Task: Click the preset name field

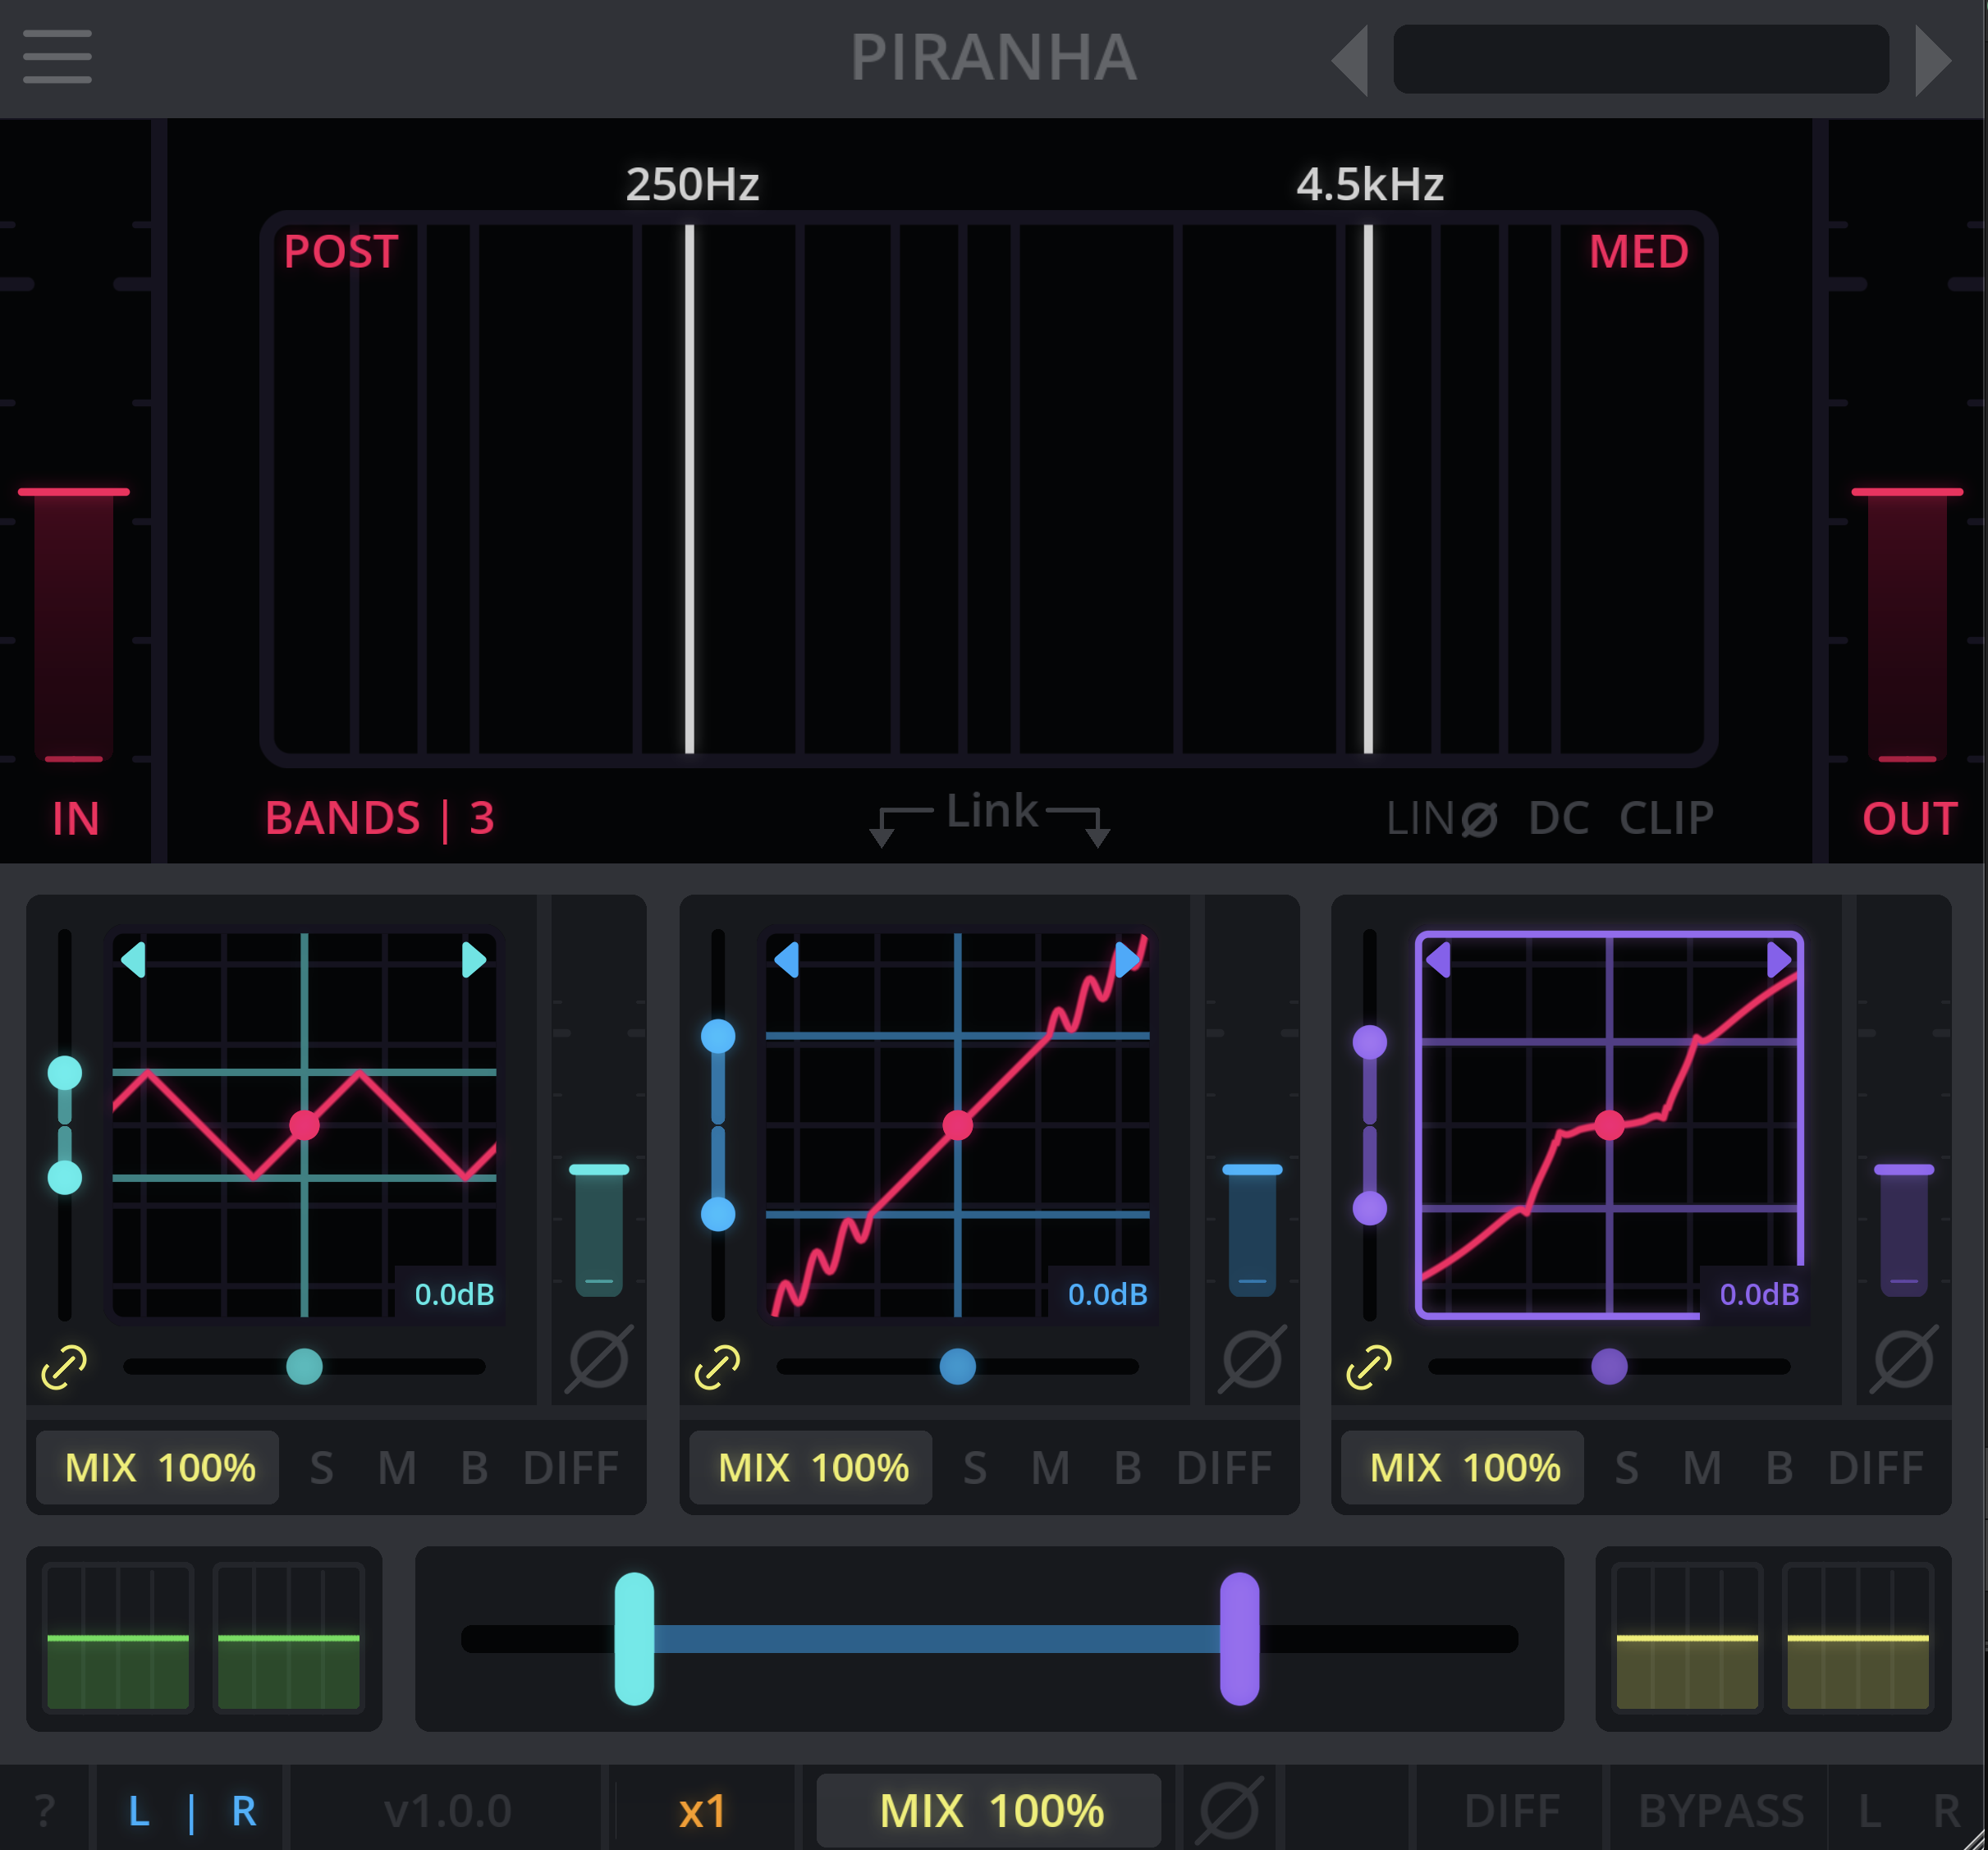Action: click(x=1641, y=60)
